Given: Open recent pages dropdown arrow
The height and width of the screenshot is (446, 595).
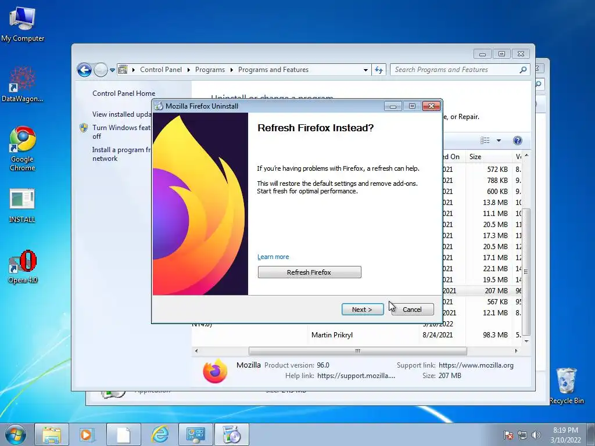Looking at the screenshot, I should coord(112,70).
